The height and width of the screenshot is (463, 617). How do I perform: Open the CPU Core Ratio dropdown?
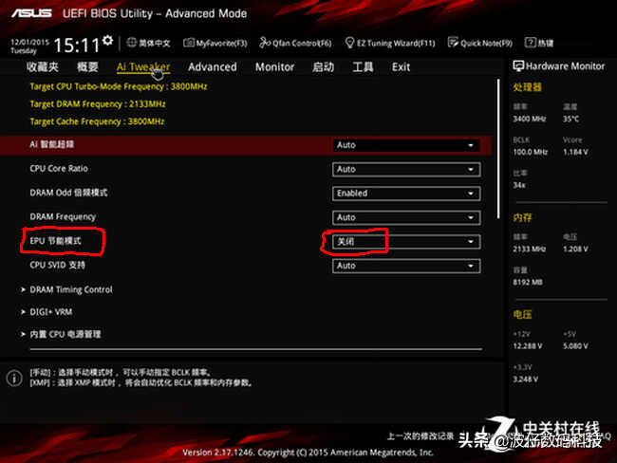point(406,170)
